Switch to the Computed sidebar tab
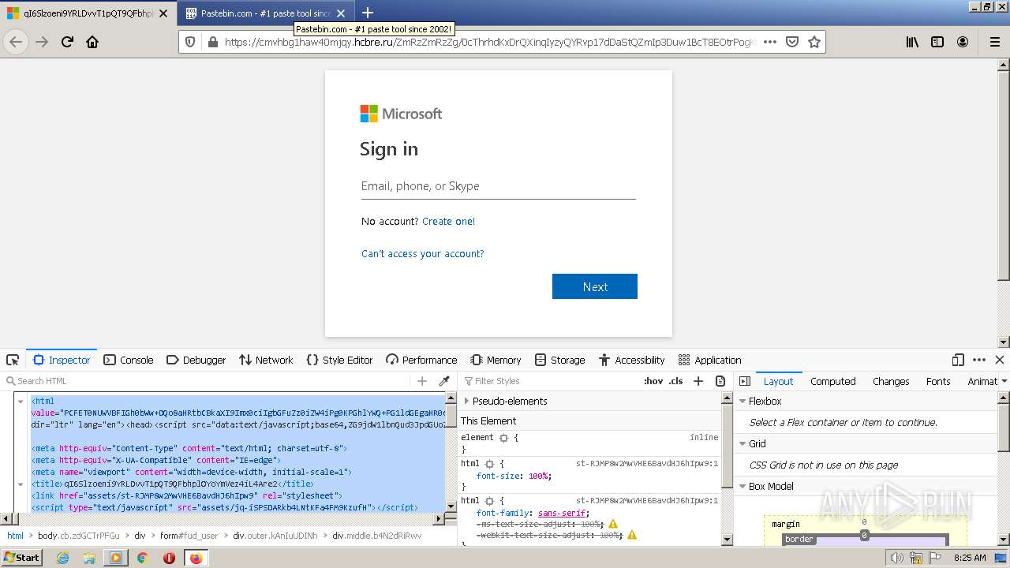 tap(832, 381)
